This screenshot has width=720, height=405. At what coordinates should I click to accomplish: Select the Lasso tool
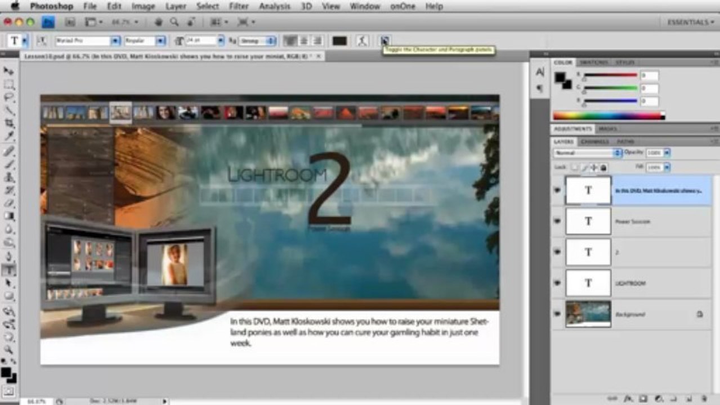click(x=9, y=98)
